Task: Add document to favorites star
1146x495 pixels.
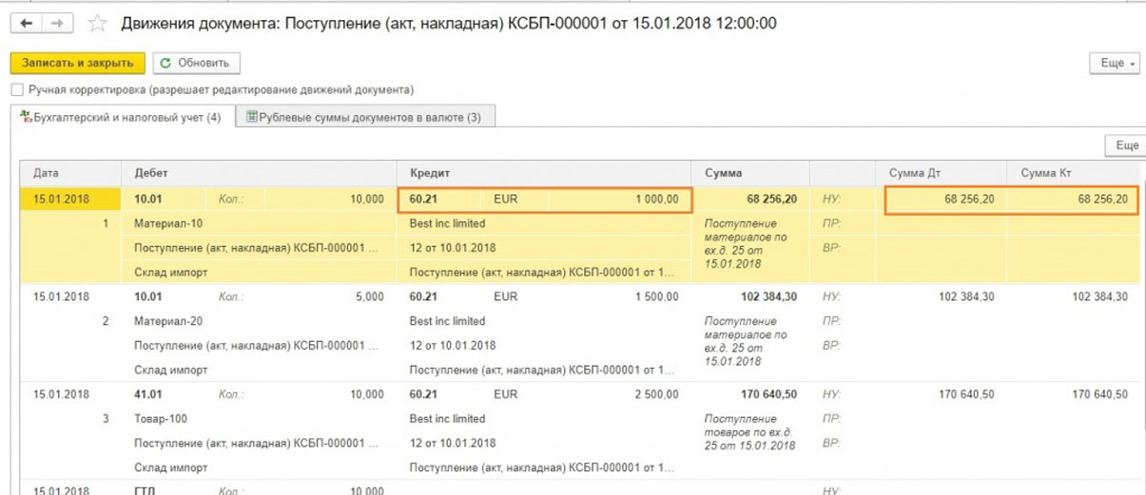Action: coord(96,24)
